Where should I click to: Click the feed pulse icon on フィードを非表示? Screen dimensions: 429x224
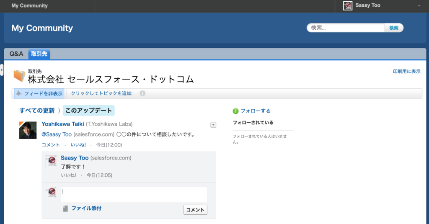tap(18, 93)
